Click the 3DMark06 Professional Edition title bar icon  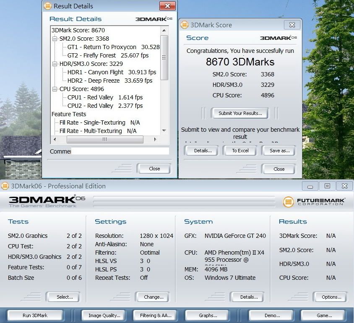tap(5, 186)
